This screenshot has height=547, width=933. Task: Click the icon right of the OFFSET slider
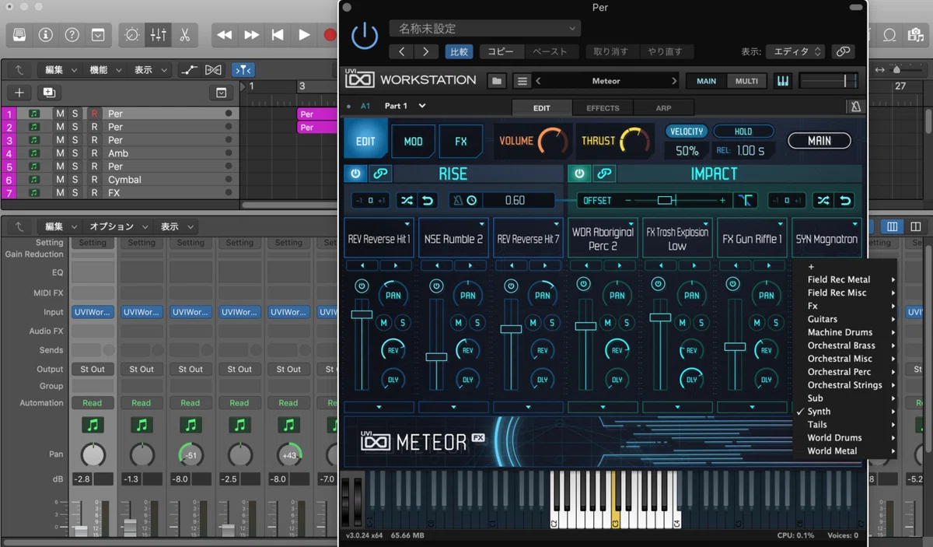point(745,201)
